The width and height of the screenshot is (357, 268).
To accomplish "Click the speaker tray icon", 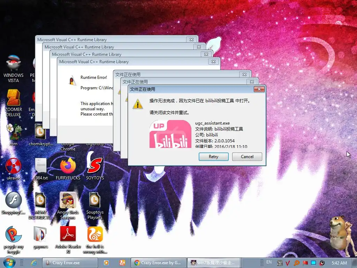I will 322,263.
